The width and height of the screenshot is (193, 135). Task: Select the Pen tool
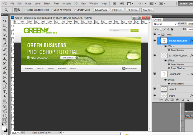[5, 87]
